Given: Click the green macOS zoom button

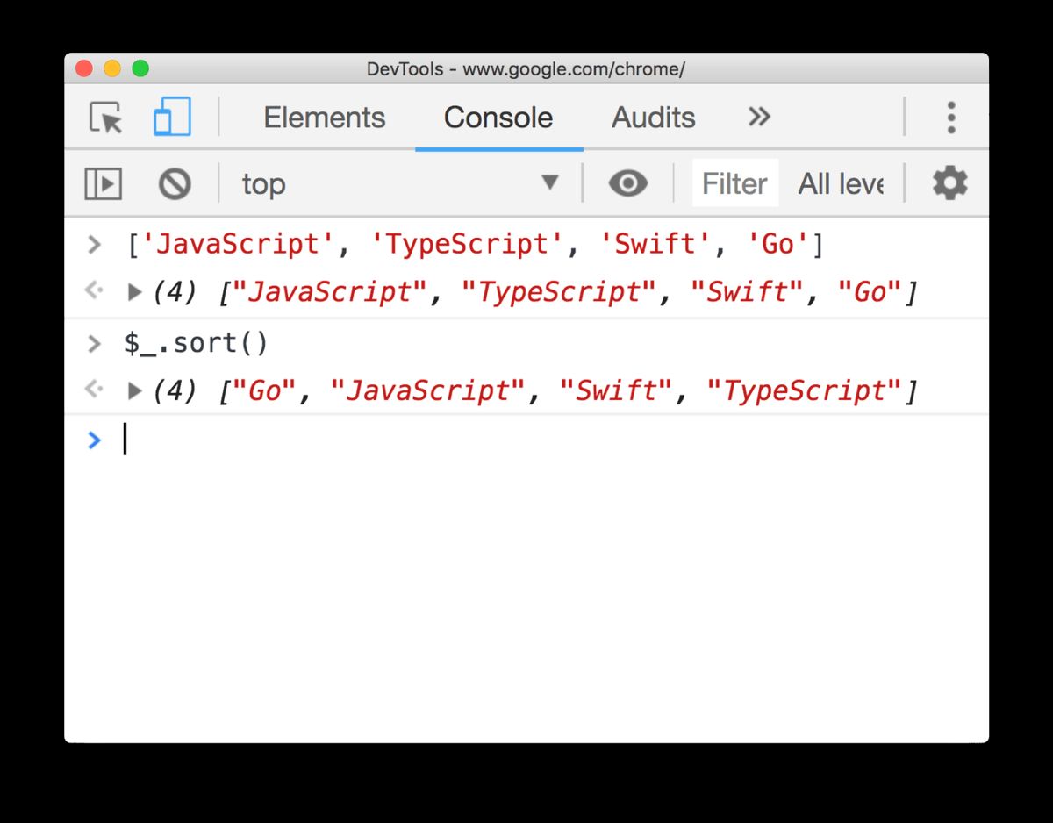Looking at the screenshot, I should 140,68.
